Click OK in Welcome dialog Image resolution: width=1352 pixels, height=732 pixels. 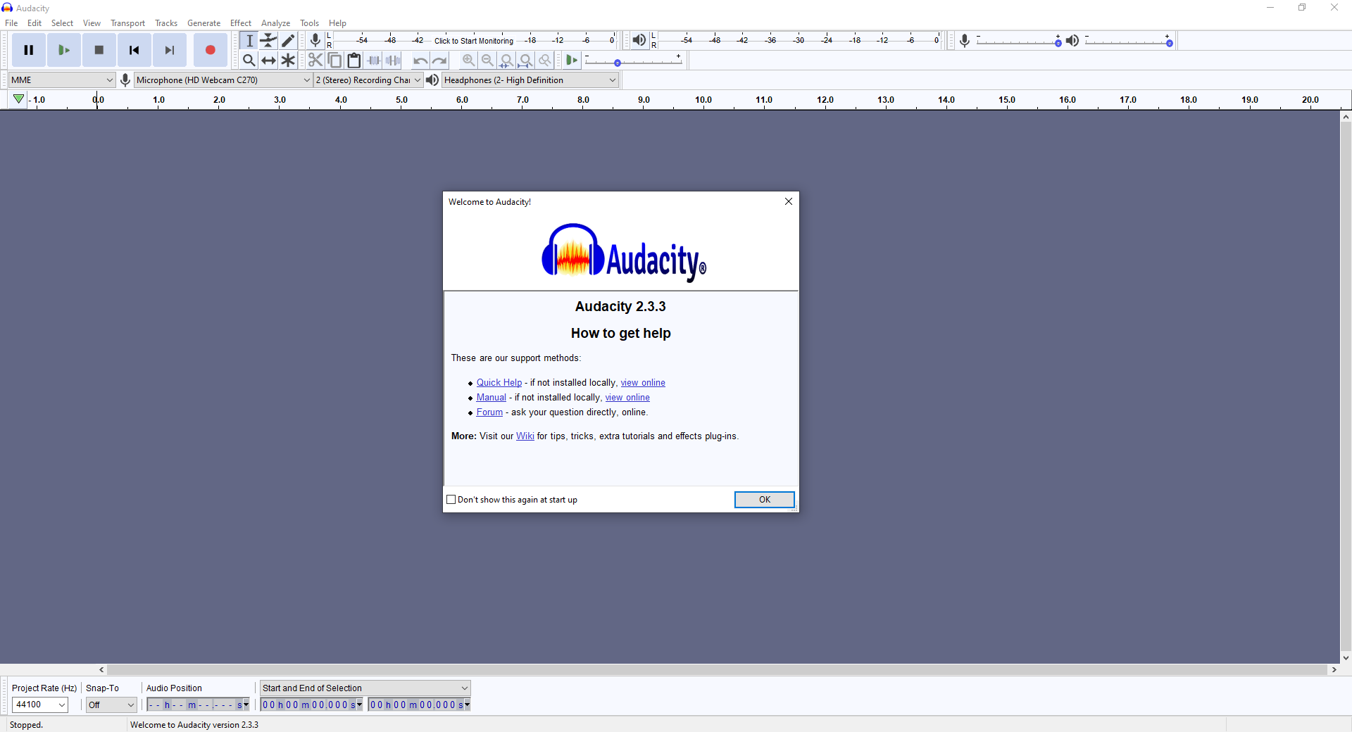[765, 500]
